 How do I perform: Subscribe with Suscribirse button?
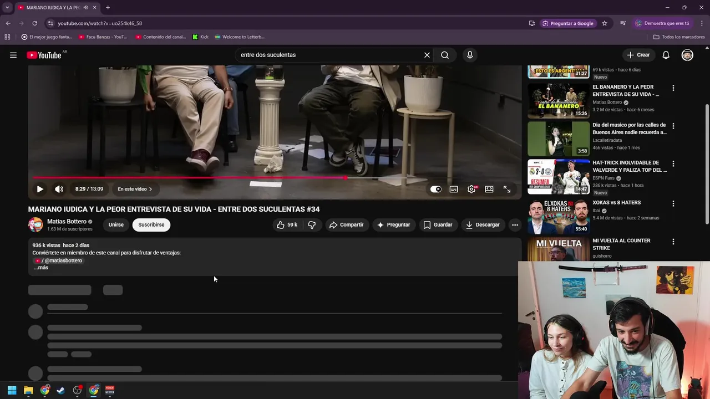click(151, 225)
